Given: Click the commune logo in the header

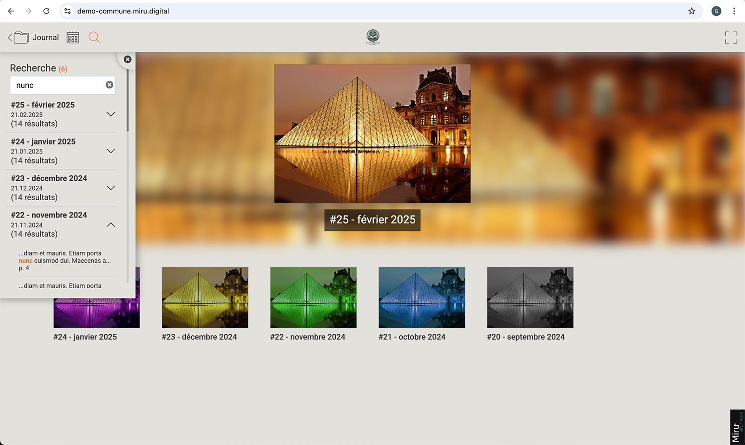Looking at the screenshot, I should pyautogui.click(x=372, y=36).
